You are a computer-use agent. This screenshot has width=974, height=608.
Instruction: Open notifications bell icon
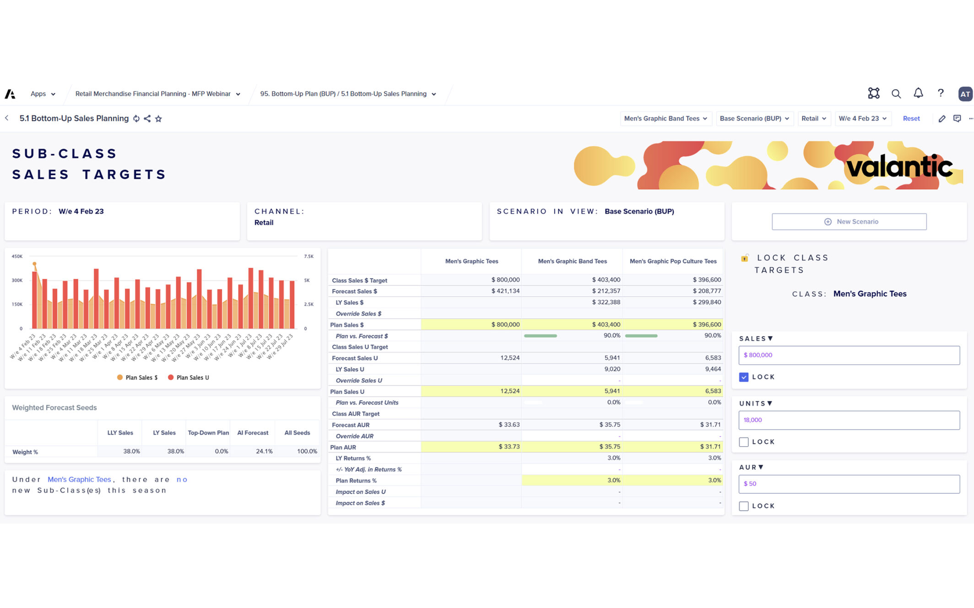[x=918, y=93]
